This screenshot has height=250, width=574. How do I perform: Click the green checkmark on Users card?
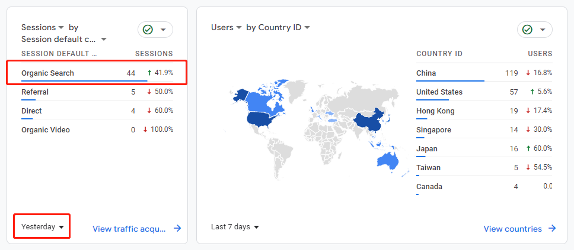527,30
